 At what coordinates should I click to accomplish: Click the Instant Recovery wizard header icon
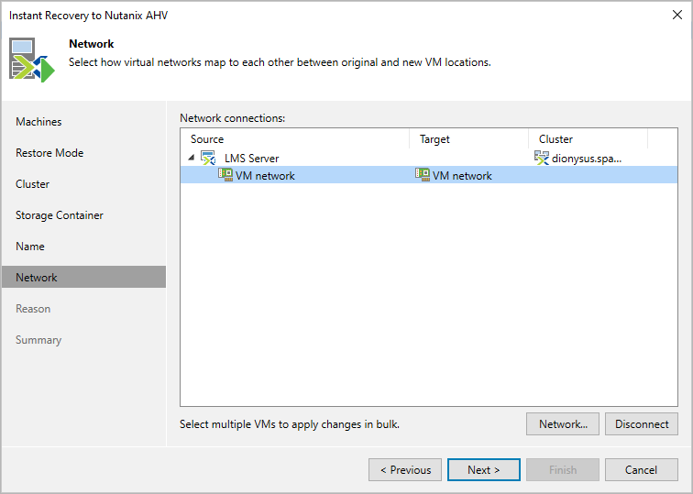tap(33, 60)
